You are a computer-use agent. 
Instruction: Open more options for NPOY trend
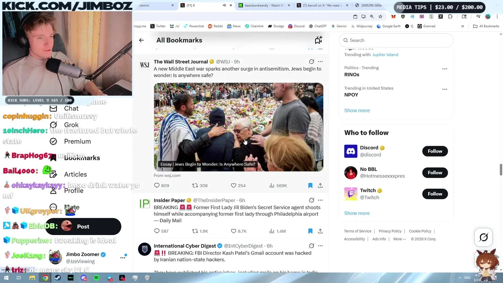pos(444,89)
